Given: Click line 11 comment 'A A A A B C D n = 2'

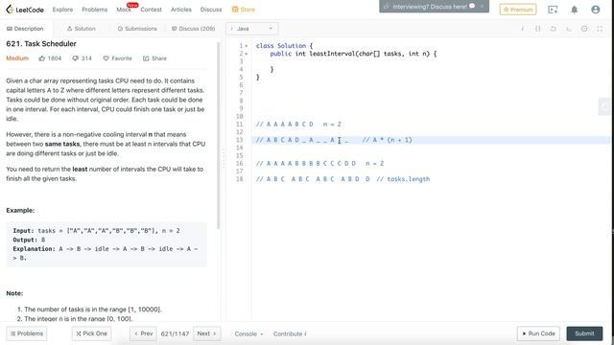Looking at the screenshot, I should point(298,125).
